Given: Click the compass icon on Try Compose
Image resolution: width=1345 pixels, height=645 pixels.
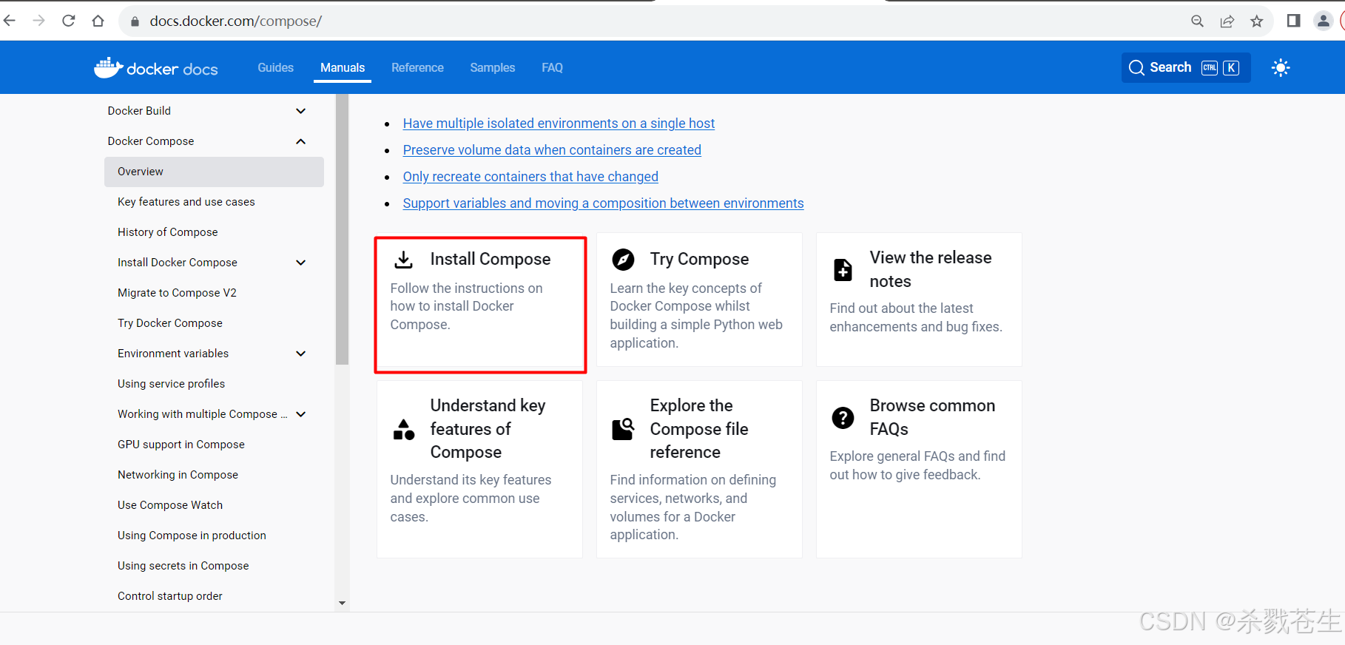Looking at the screenshot, I should (623, 260).
